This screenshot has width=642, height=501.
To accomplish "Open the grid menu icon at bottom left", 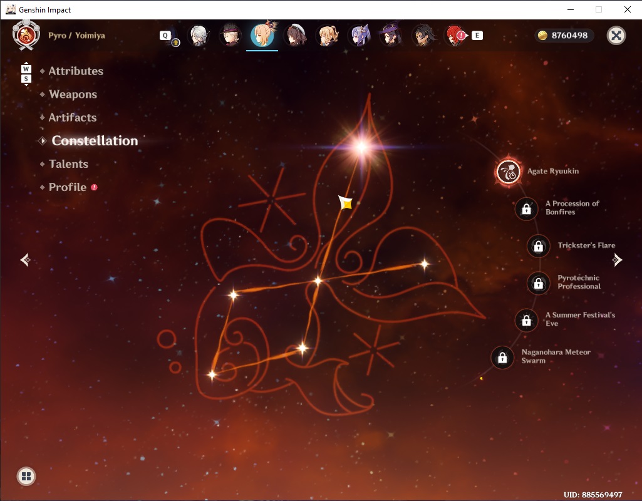I will (x=26, y=476).
